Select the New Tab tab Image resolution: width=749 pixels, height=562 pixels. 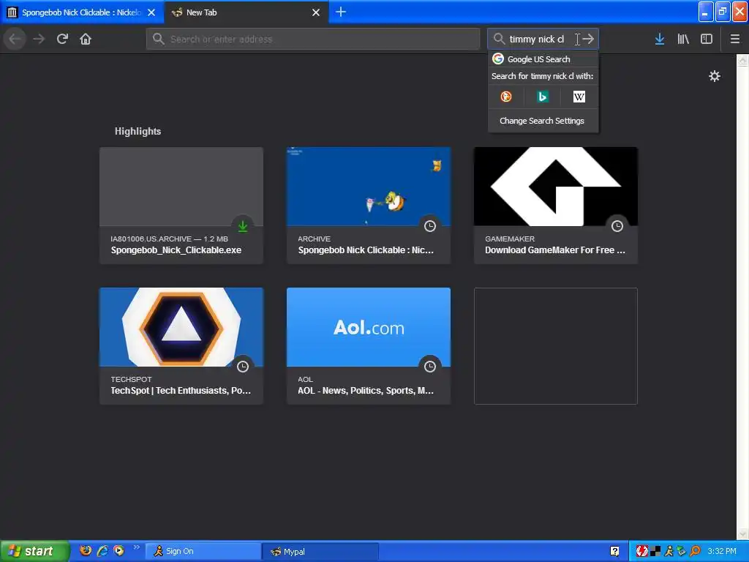click(246, 12)
